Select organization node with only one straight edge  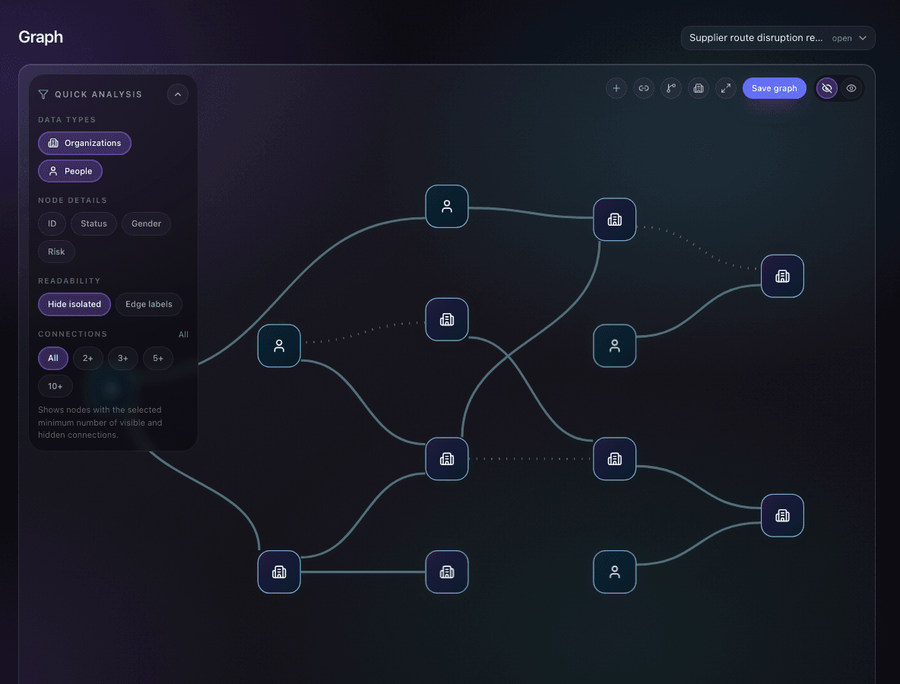446,572
